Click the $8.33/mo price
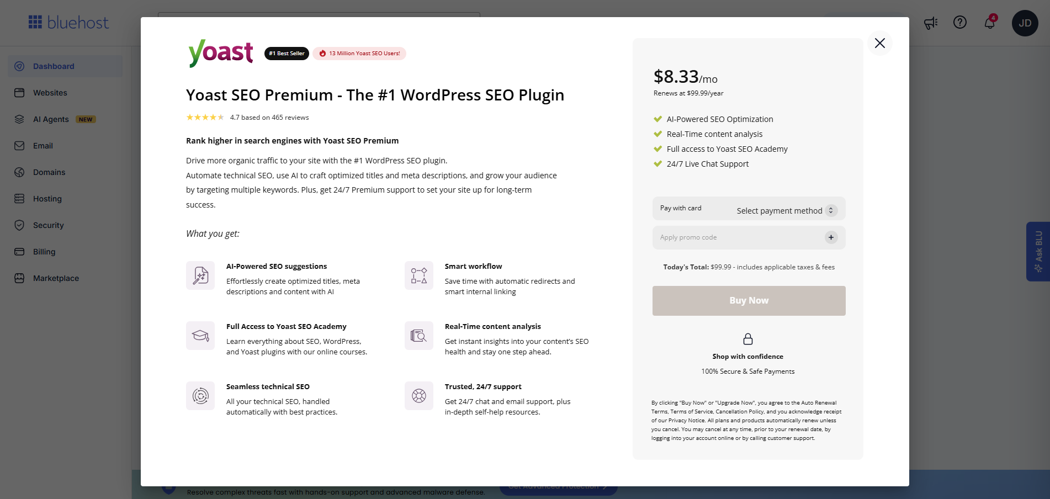 686,77
